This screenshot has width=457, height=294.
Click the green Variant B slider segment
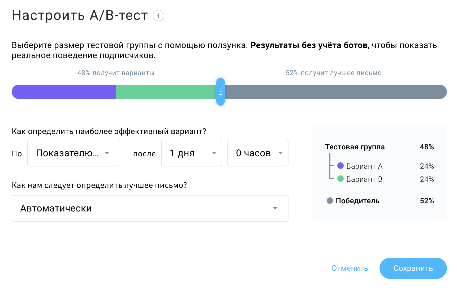[x=166, y=92]
